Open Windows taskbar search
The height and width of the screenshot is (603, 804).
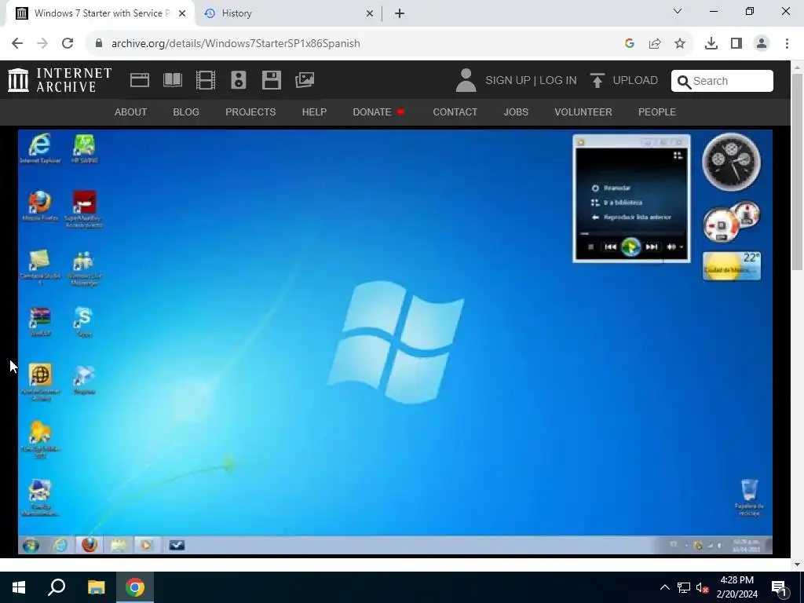click(x=57, y=587)
